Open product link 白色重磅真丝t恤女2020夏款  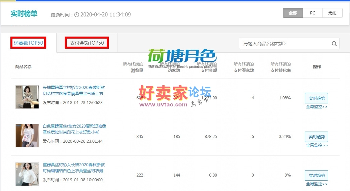74,129
